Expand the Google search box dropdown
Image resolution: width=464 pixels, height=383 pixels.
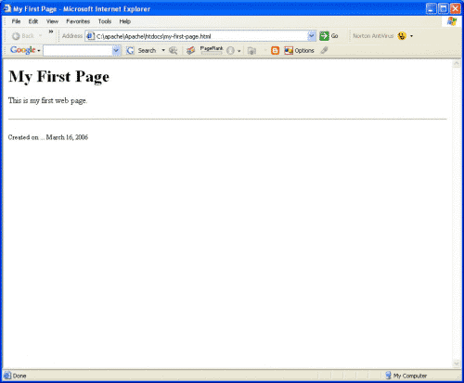[116, 50]
